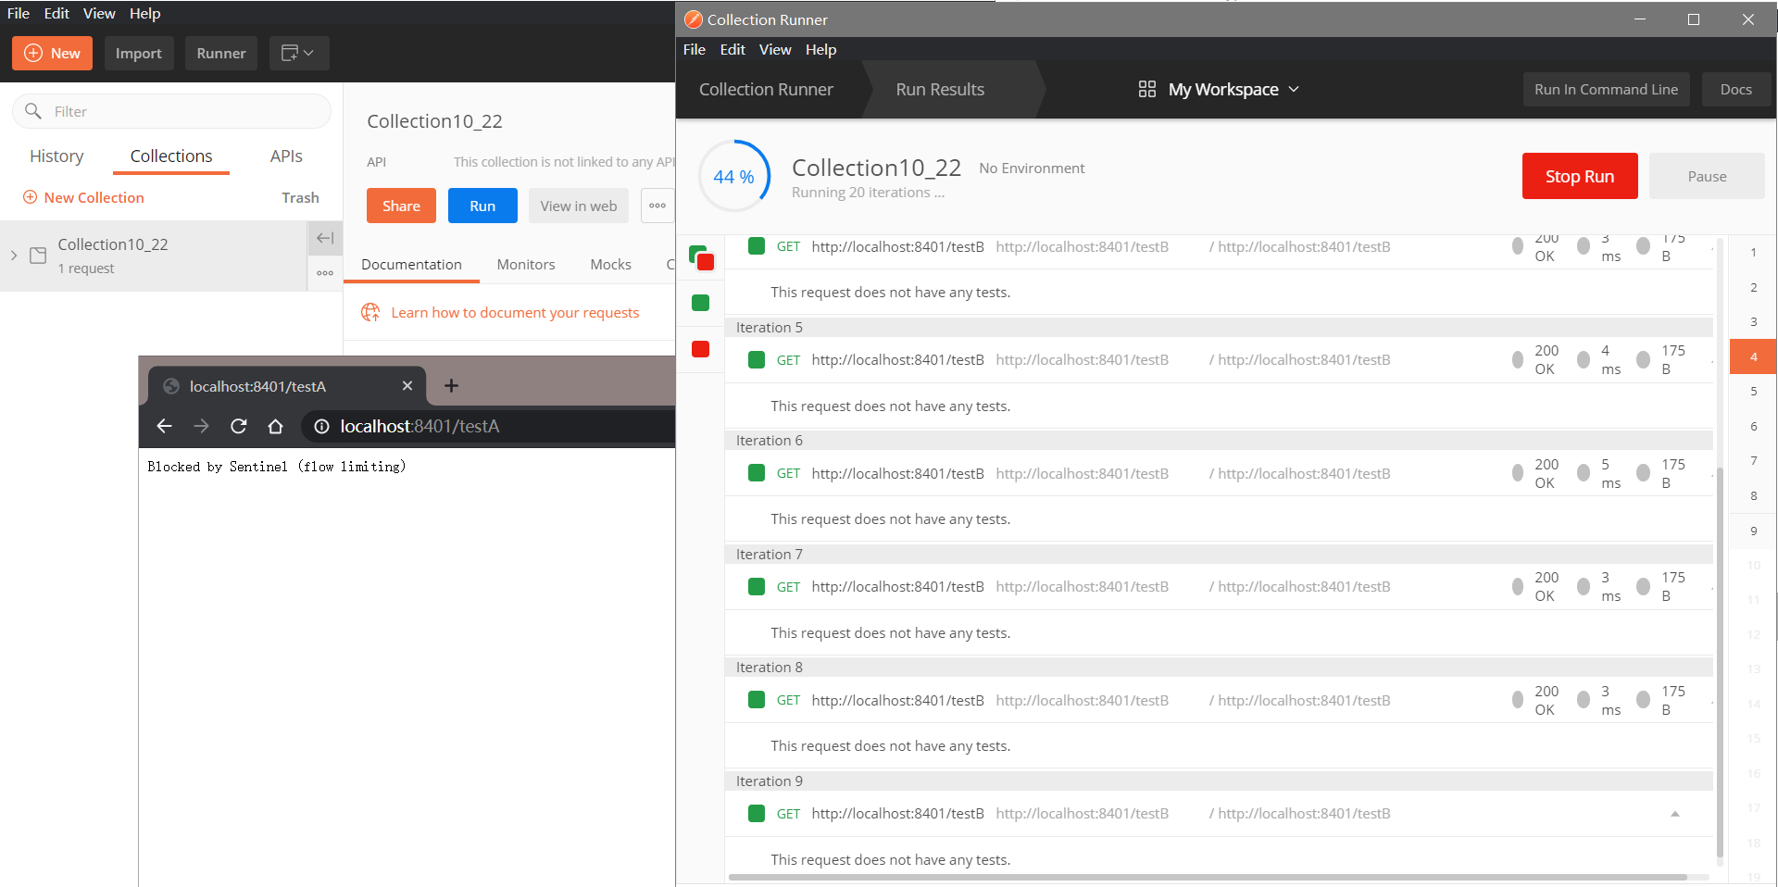1778x887 pixels.
Task: Filter to failed results with the red square
Action: click(700, 349)
